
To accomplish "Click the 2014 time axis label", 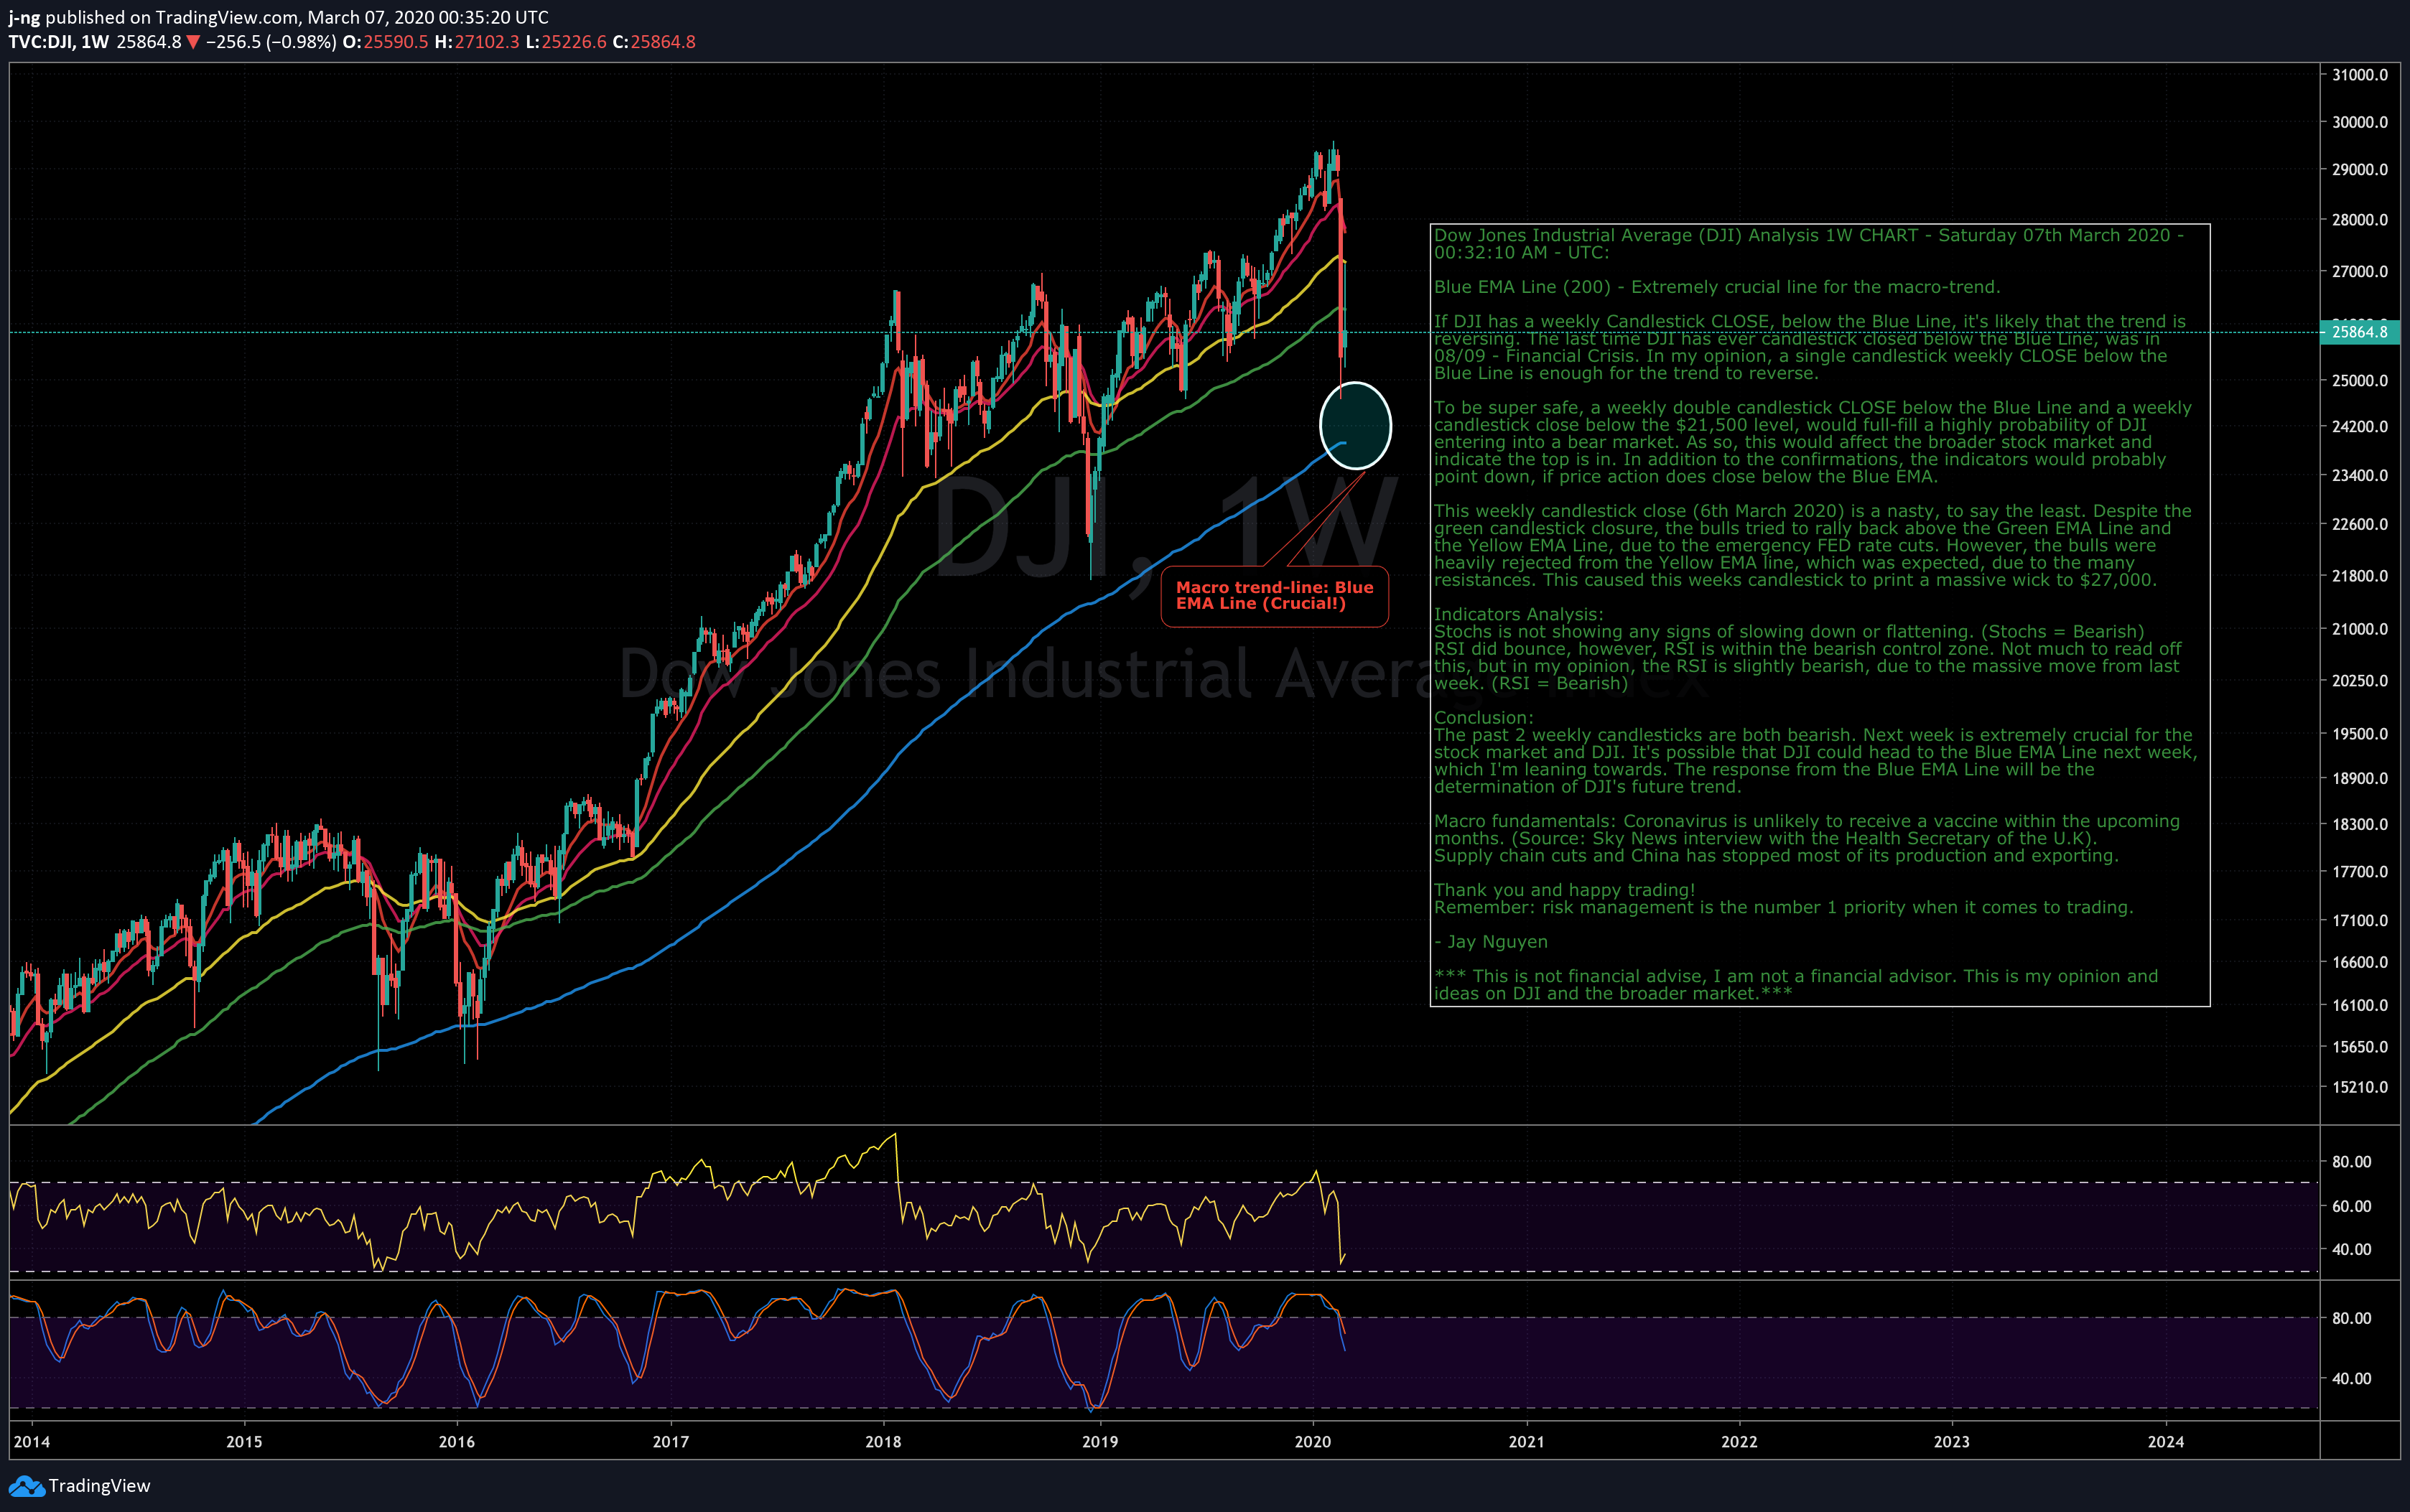I will [x=32, y=1441].
